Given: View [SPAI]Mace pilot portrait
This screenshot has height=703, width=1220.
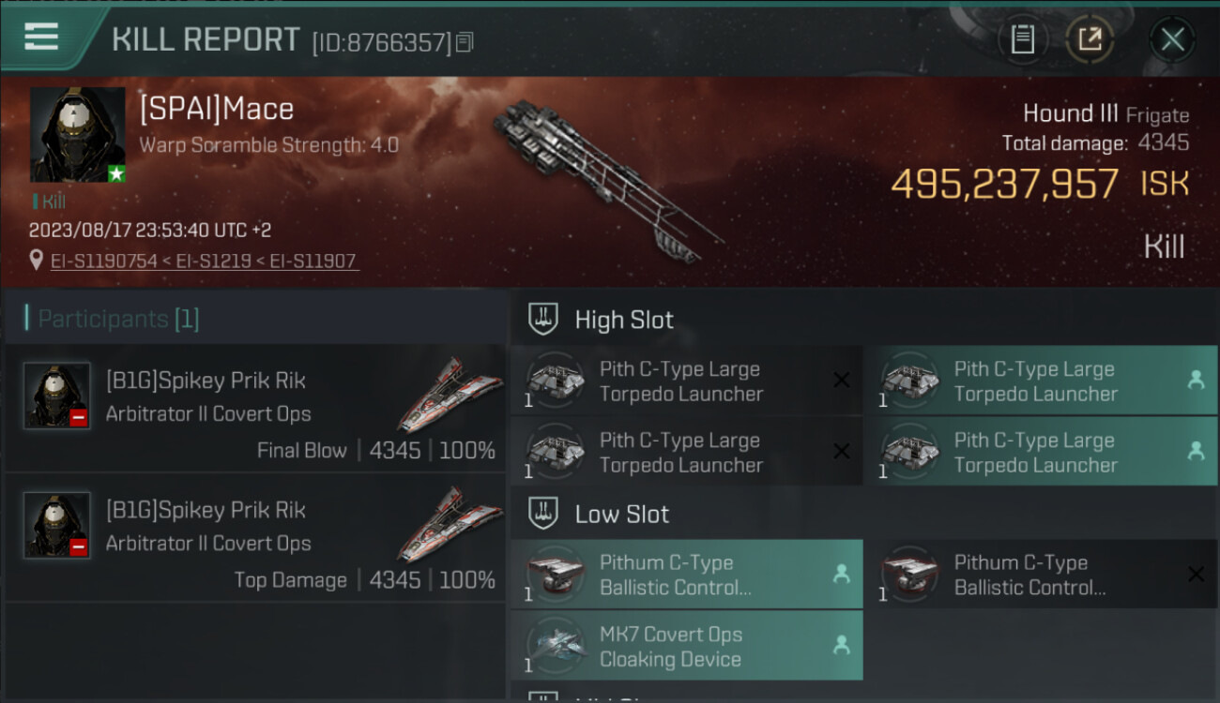Looking at the screenshot, I should [77, 135].
